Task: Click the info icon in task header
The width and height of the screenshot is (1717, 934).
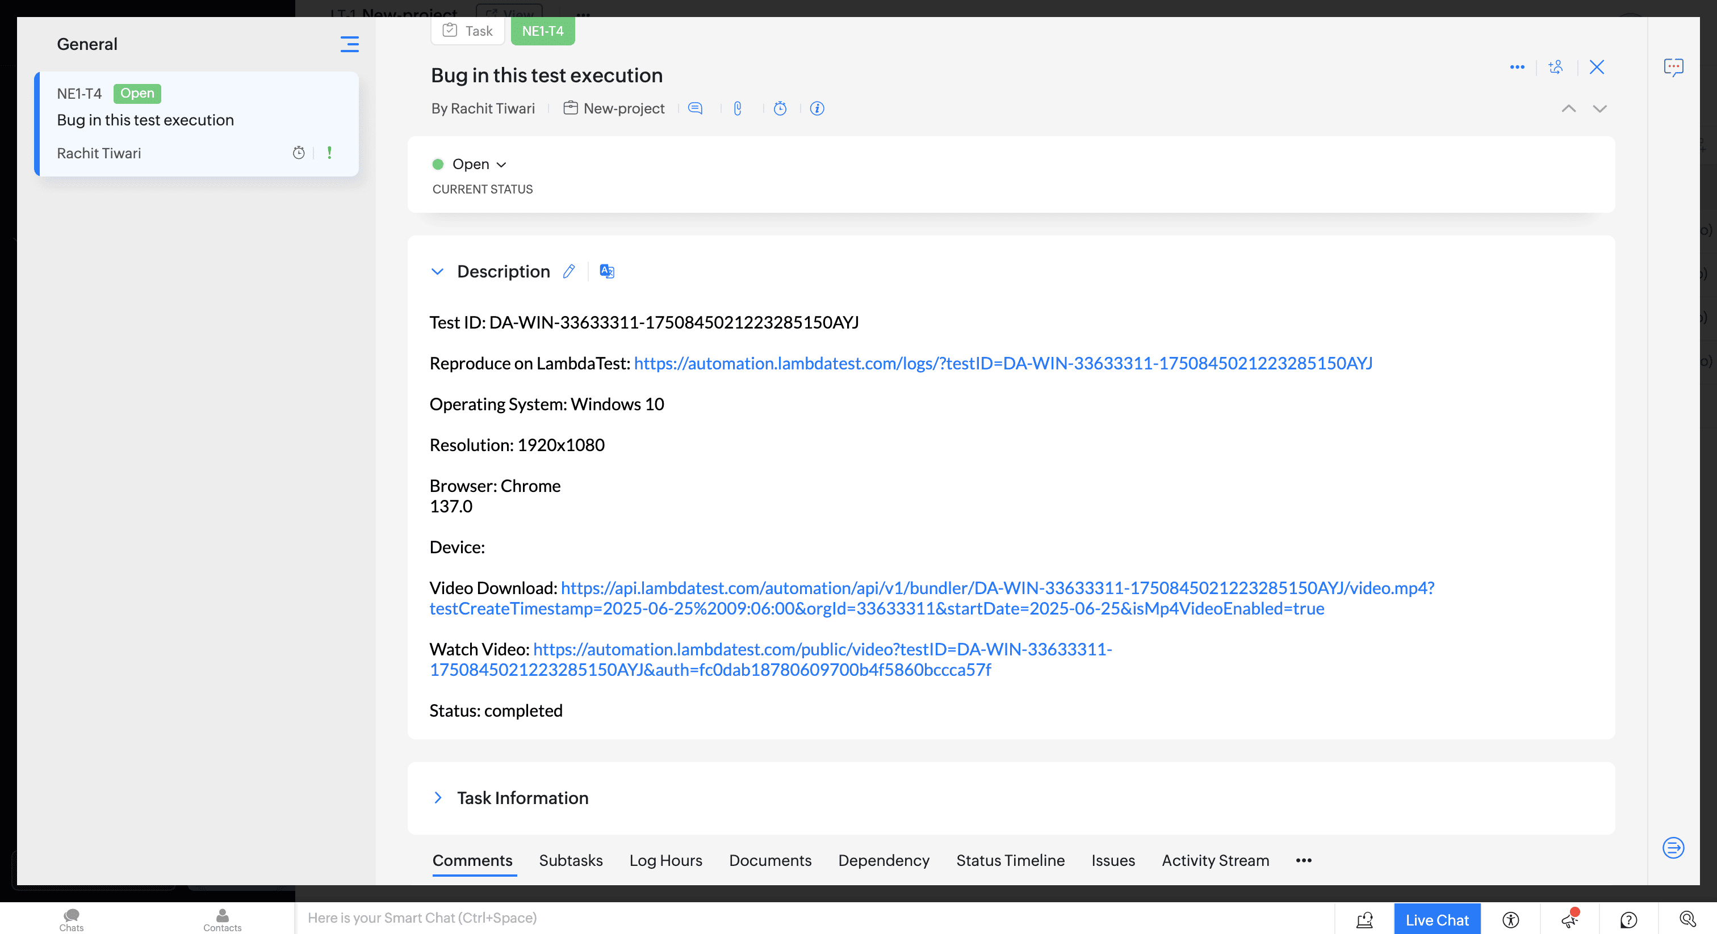Action: tap(816, 108)
